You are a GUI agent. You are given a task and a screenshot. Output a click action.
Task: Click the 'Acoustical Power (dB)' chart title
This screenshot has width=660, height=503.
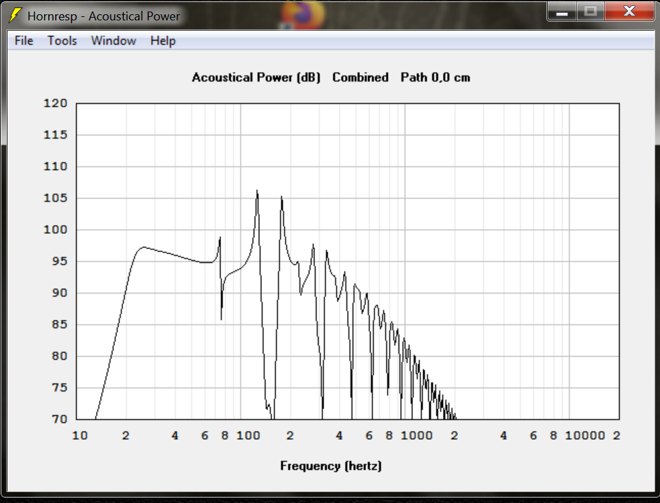pos(256,77)
